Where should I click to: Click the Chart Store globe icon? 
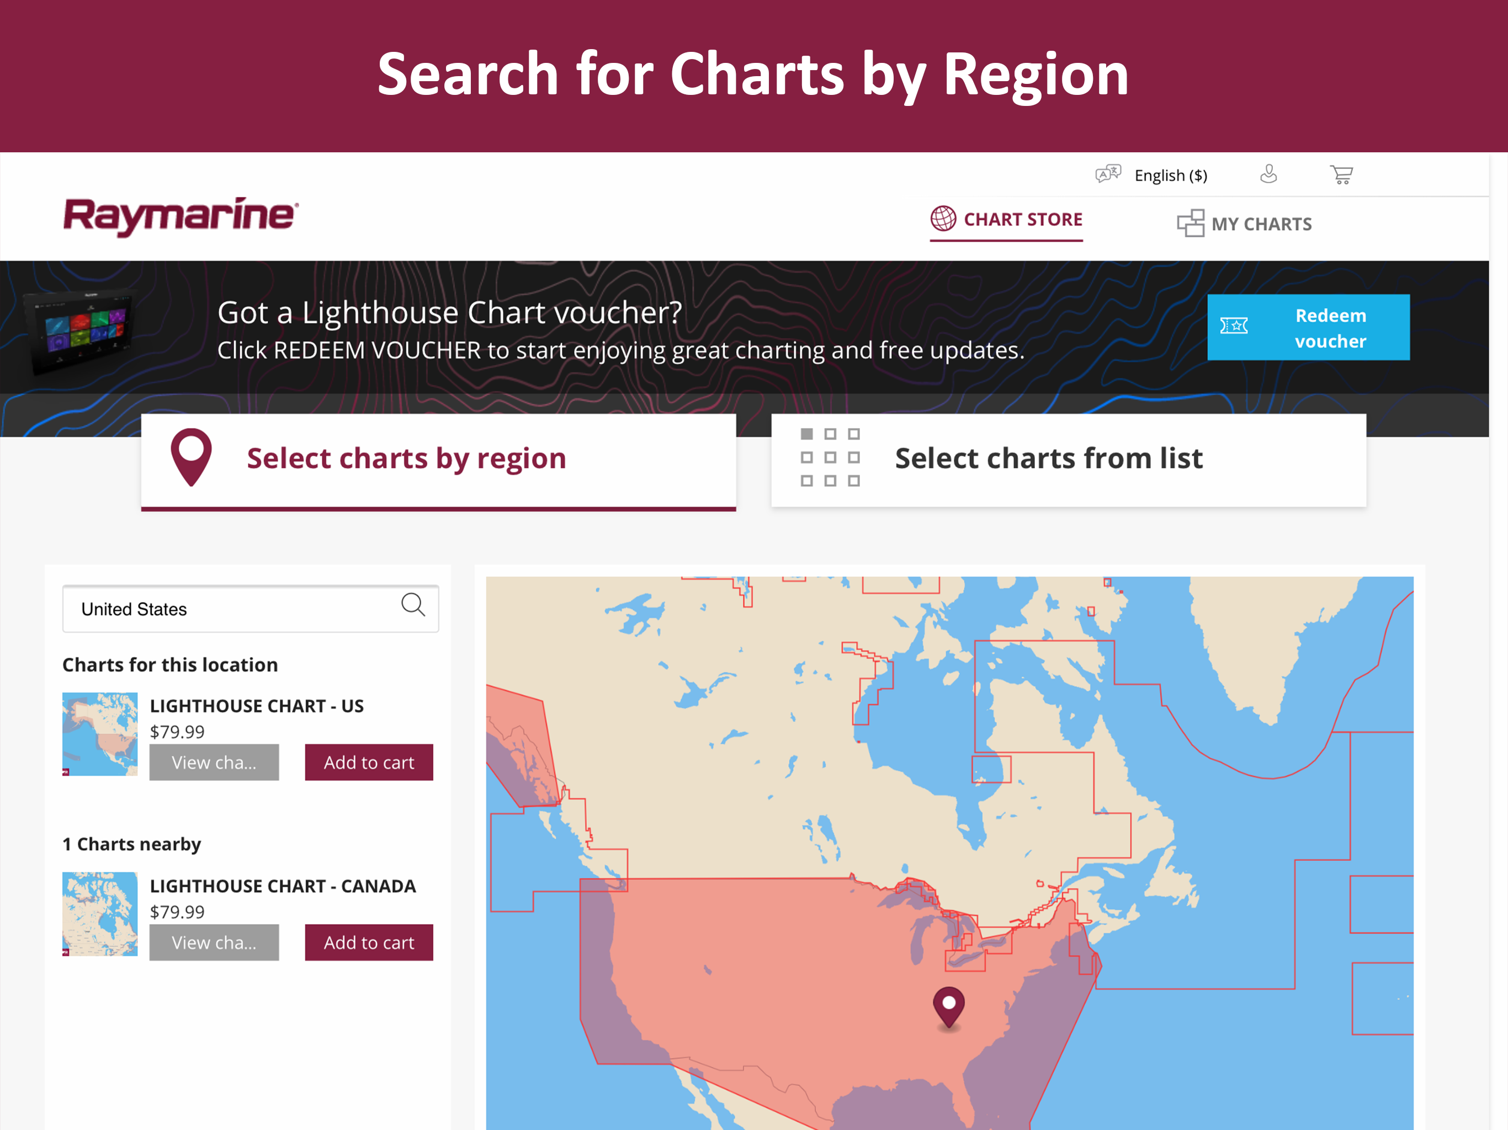943,219
